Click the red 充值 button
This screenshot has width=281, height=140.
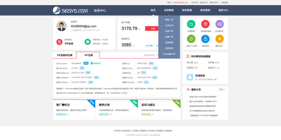tap(152, 28)
